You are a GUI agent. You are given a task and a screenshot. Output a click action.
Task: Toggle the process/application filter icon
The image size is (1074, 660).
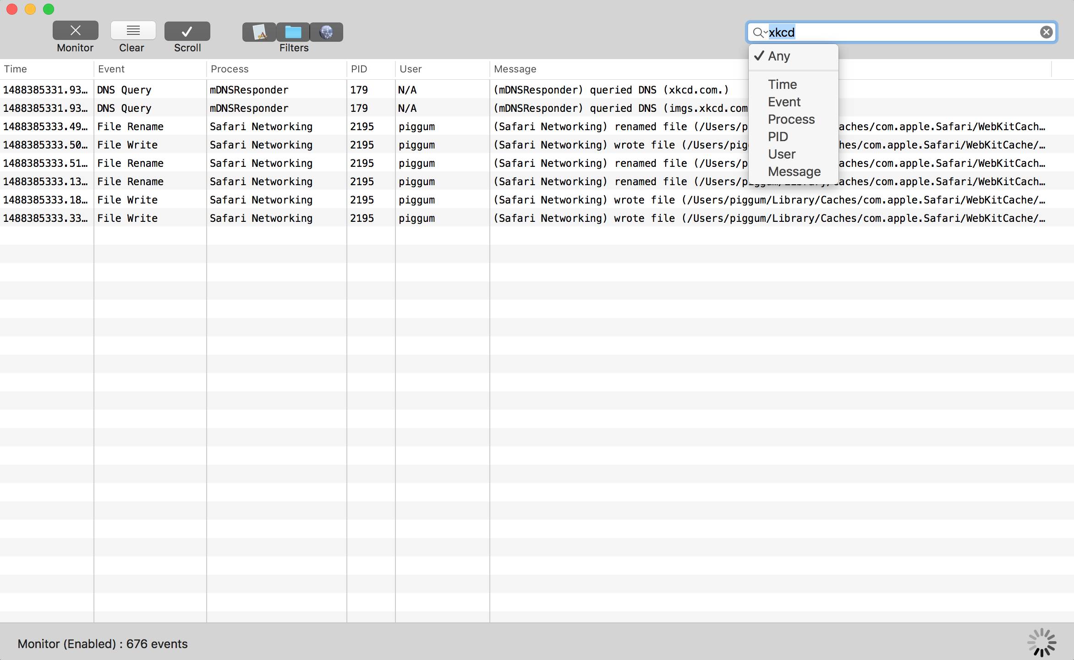pyautogui.click(x=259, y=32)
